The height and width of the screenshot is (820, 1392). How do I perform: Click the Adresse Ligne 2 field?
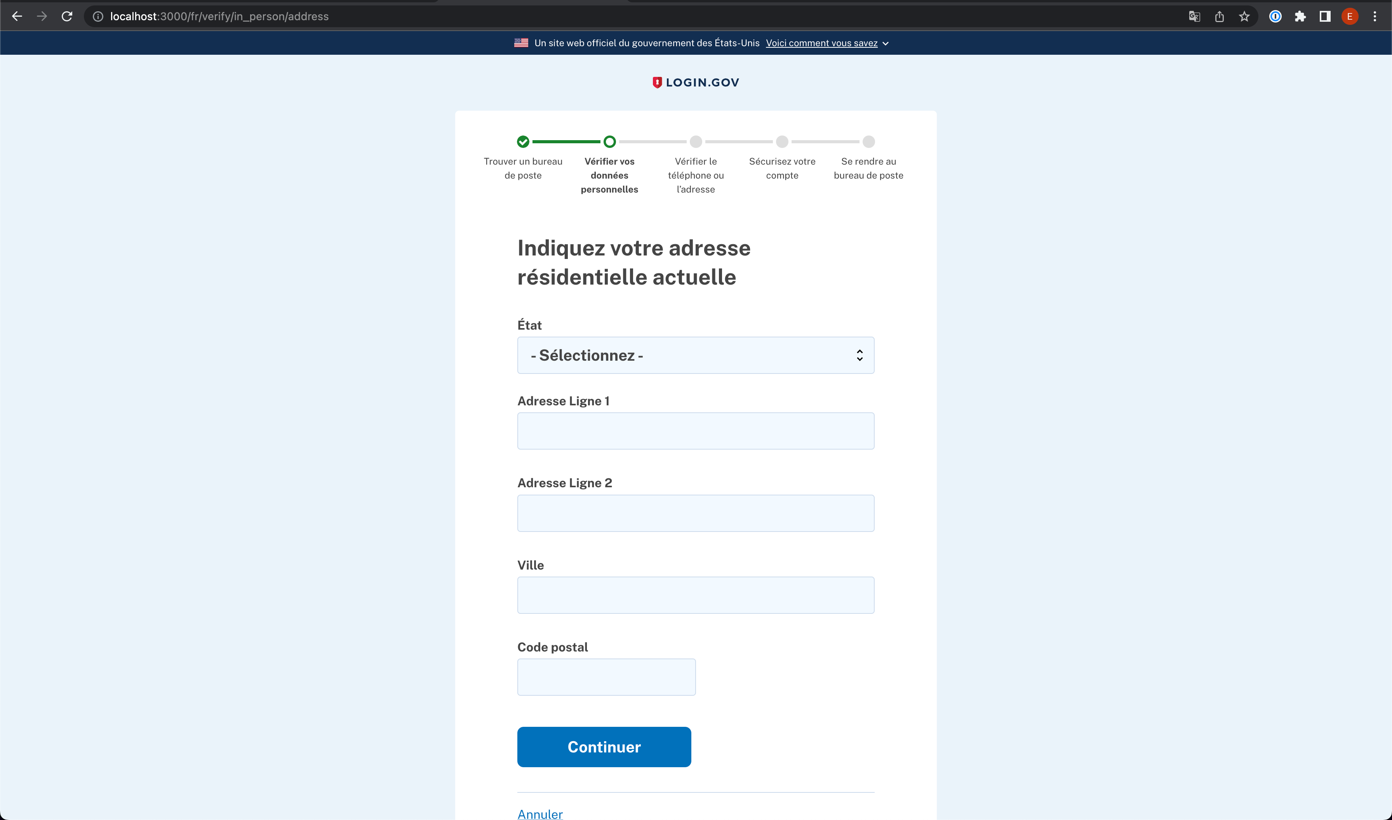pos(695,513)
